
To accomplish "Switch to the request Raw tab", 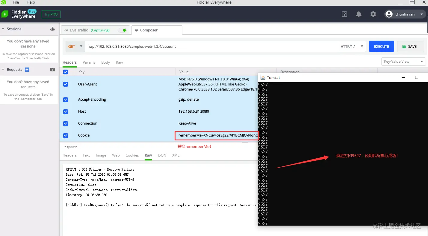I will [x=119, y=62].
